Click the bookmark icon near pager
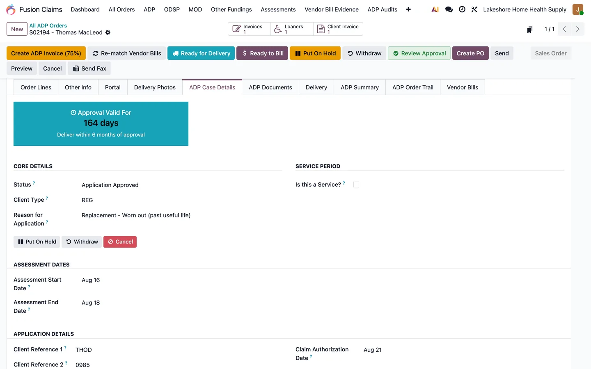The width and height of the screenshot is (591, 369). 530,30
